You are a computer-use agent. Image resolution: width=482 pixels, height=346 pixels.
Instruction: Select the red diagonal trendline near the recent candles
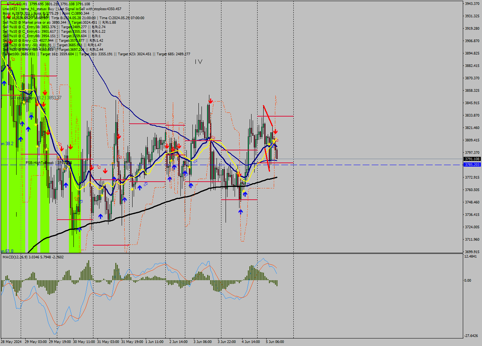click(x=267, y=117)
